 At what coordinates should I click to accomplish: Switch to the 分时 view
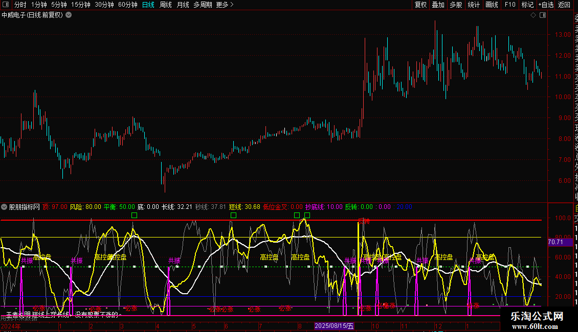[20, 5]
